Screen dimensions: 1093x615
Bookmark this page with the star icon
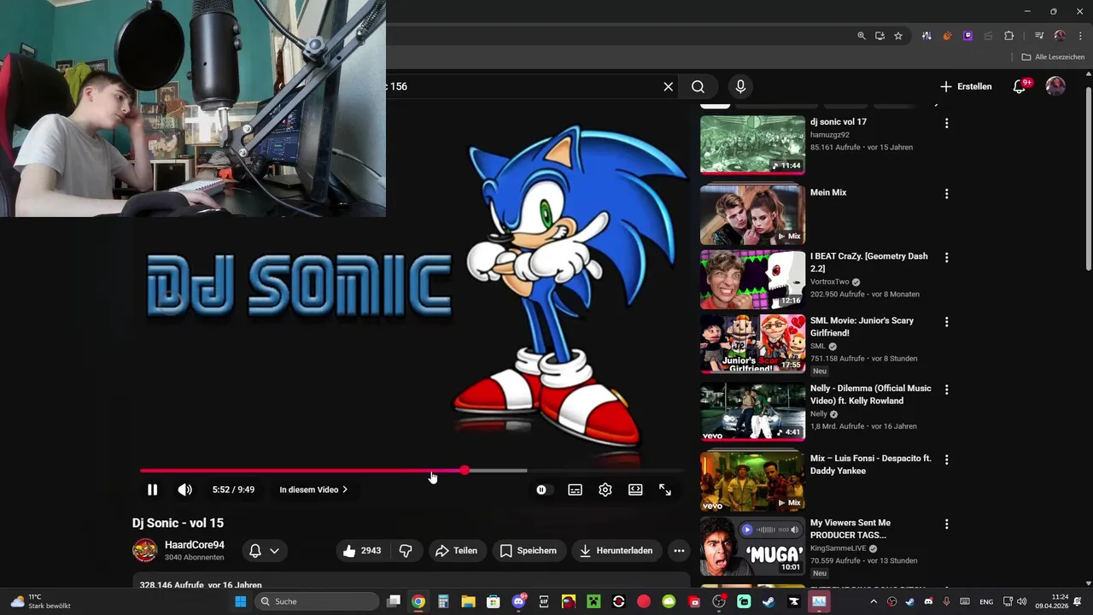(898, 36)
